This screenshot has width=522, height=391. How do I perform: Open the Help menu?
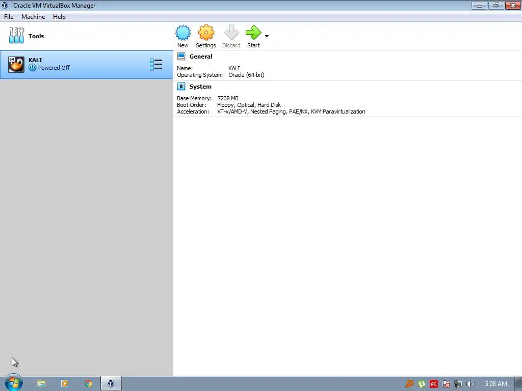click(59, 17)
